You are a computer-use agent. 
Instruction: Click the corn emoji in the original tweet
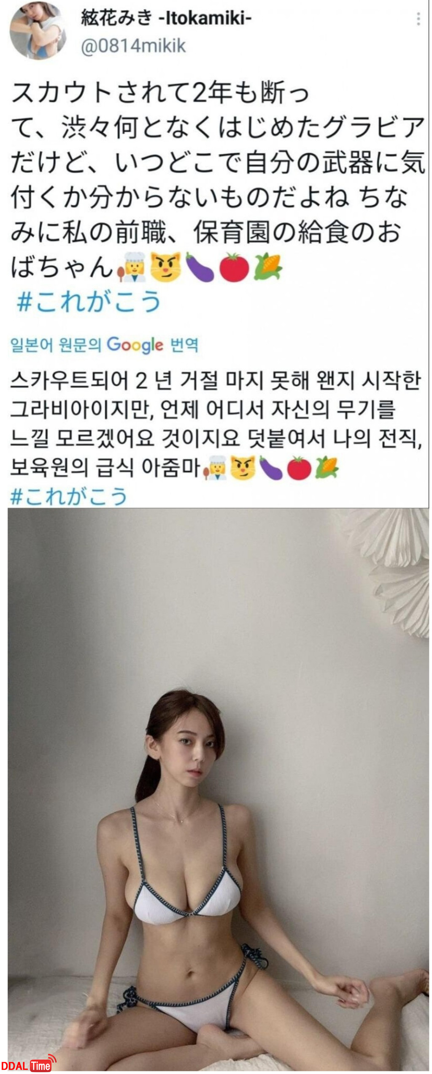(268, 267)
